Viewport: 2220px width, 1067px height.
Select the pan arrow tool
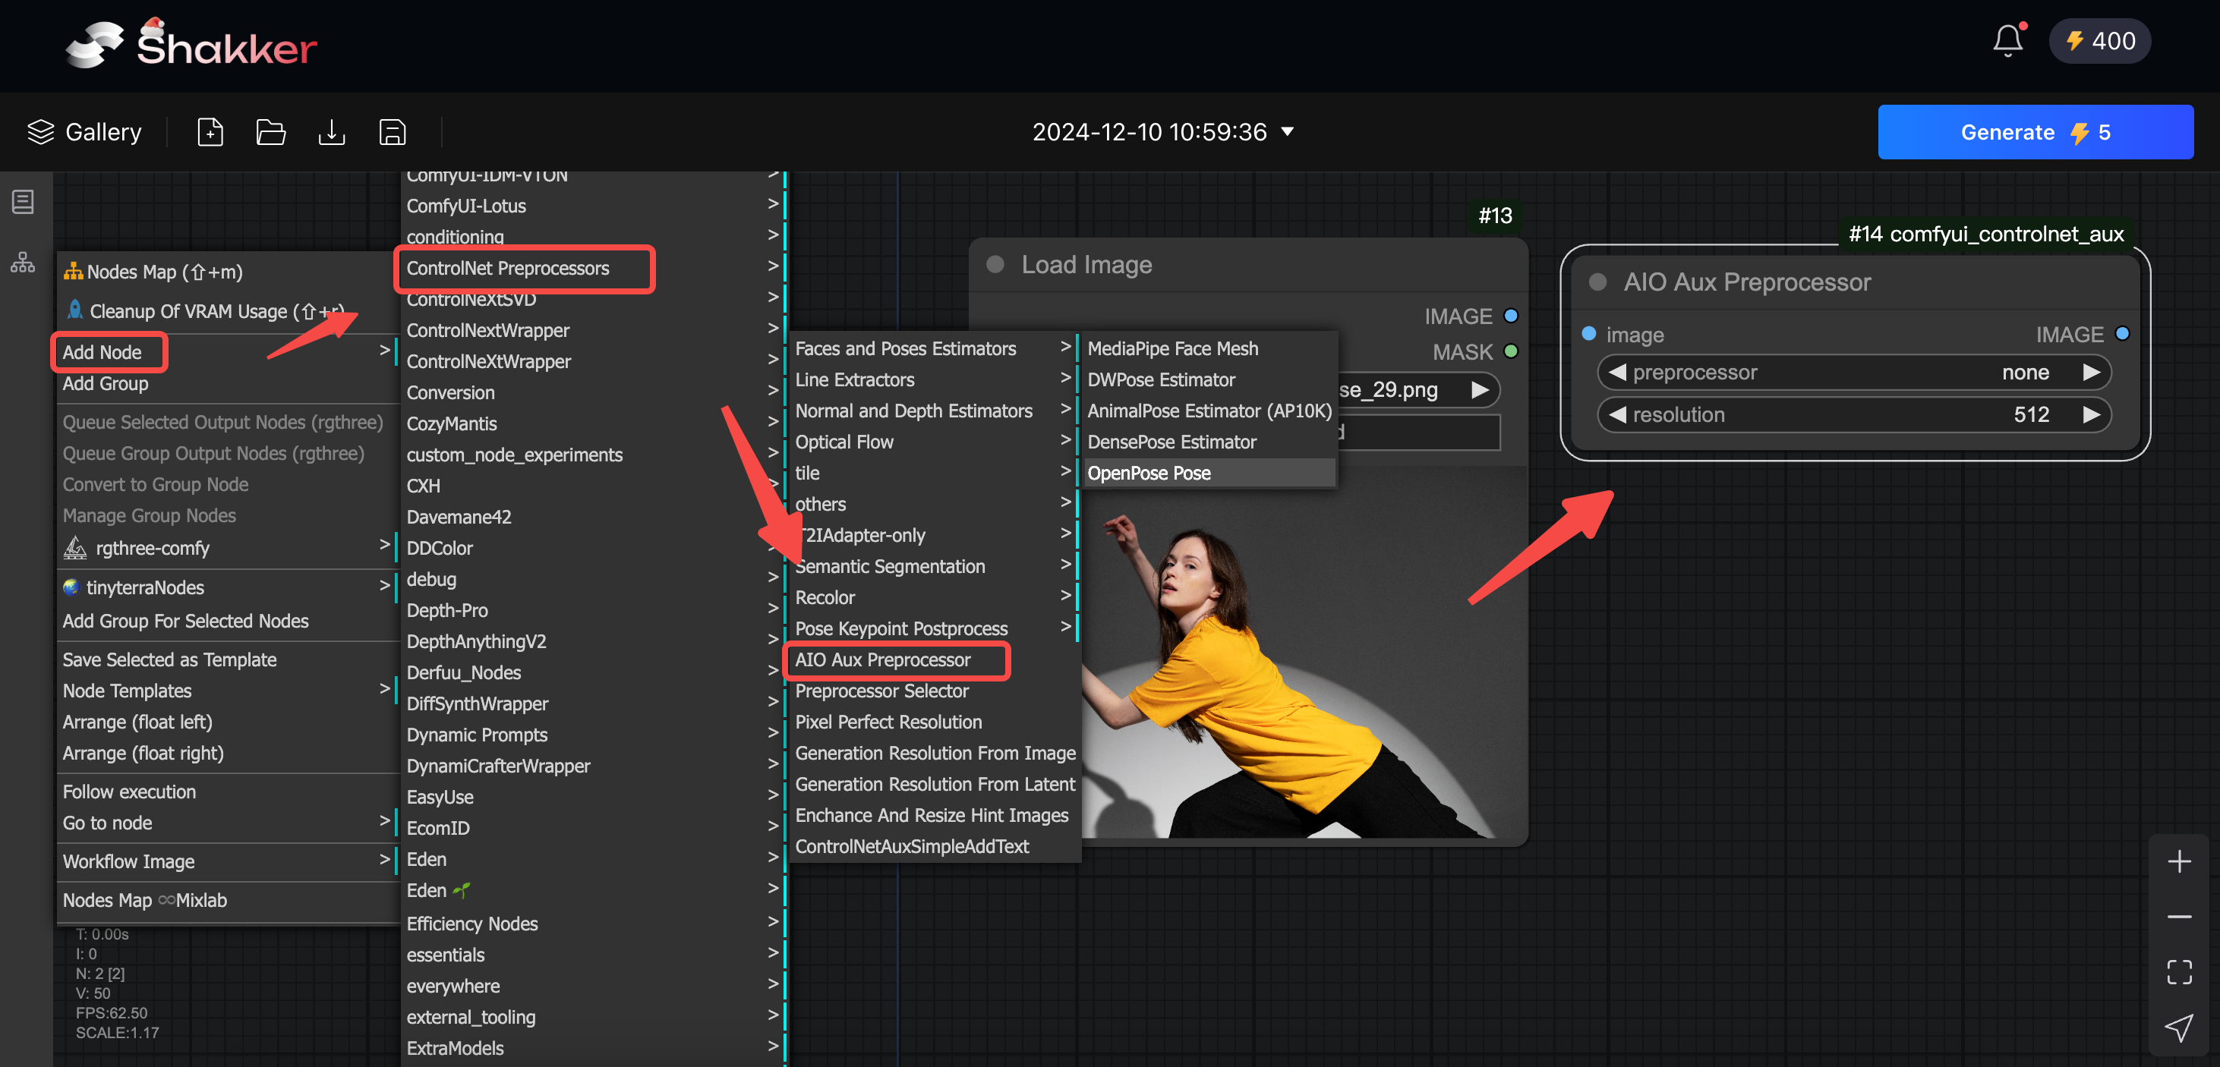click(2180, 1028)
